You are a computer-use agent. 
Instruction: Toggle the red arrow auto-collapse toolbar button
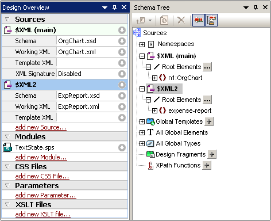pos(199,20)
